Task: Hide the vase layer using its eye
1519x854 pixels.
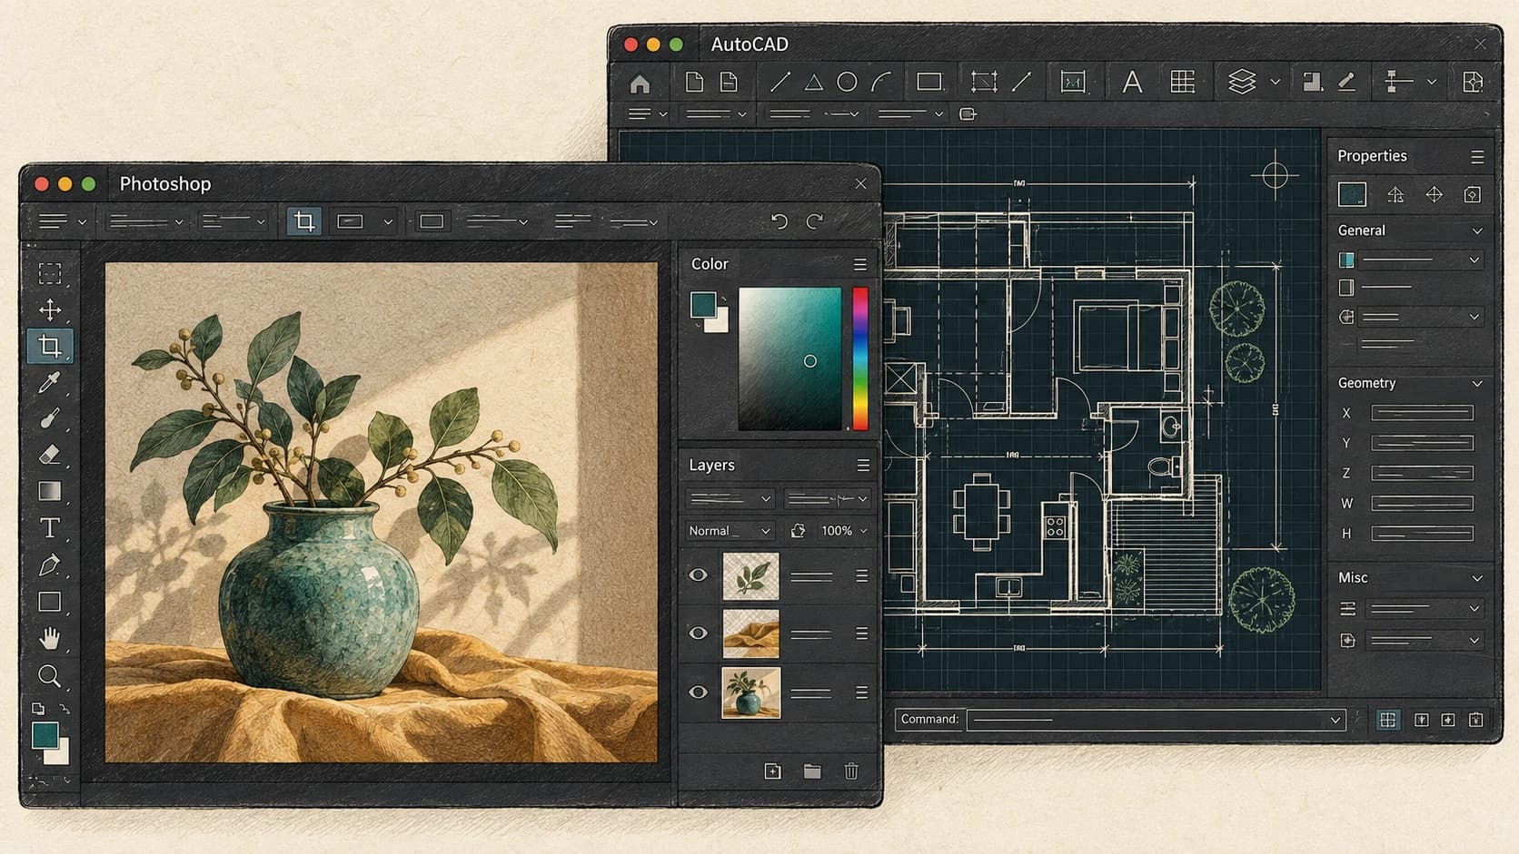Action: 698,692
